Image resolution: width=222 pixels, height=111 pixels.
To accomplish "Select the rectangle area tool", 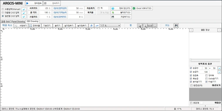I will [x=155, y=26].
